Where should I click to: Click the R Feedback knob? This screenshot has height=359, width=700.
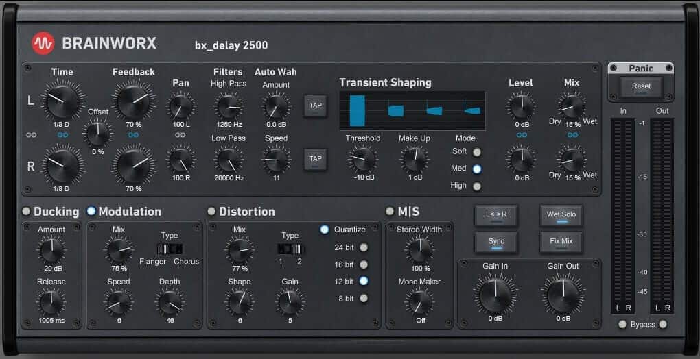(x=133, y=166)
